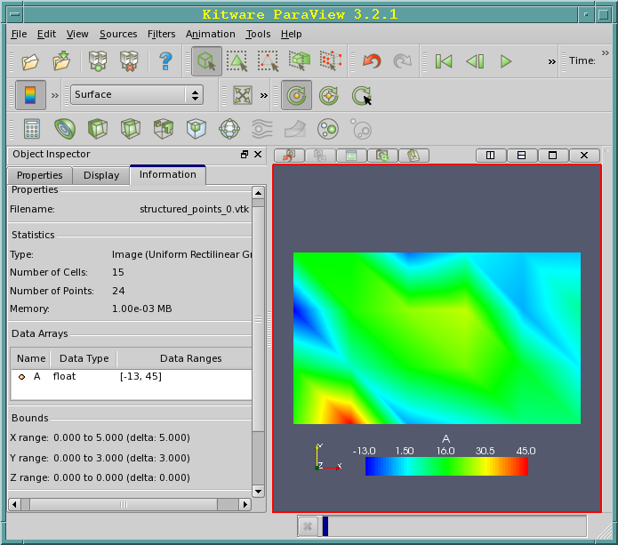Switch to the Display tab
This screenshot has height=545, width=618.
click(x=101, y=175)
